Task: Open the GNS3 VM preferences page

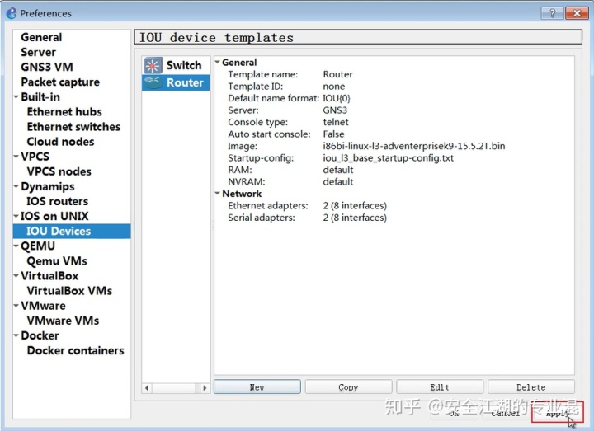Action: pyautogui.click(x=47, y=67)
